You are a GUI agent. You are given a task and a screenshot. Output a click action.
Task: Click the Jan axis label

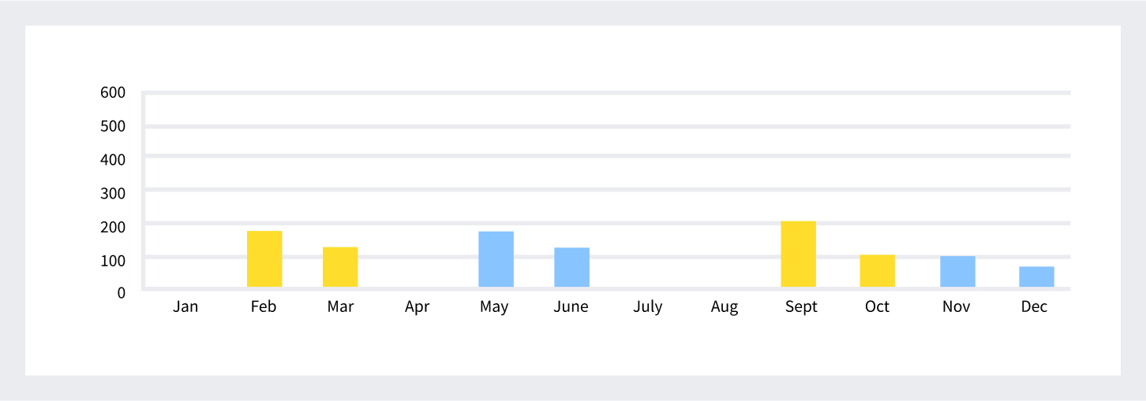pyautogui.click(x=185, y=307)
